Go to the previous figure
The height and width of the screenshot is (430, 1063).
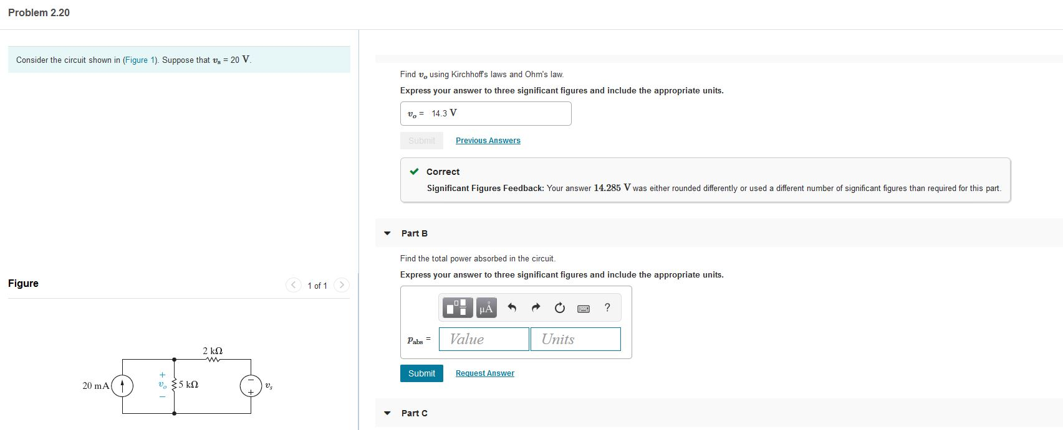pyautogui.click(x=293, y=285)
